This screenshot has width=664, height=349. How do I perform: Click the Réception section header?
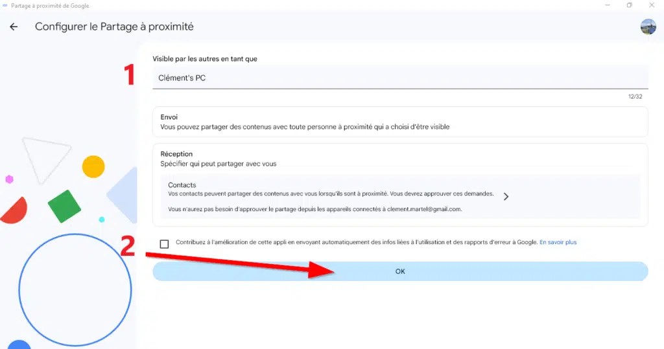[176, 154]
